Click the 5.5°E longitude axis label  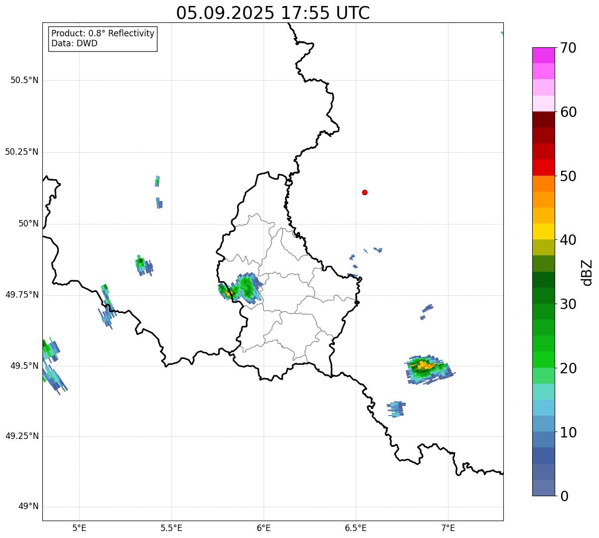[171, 528]
